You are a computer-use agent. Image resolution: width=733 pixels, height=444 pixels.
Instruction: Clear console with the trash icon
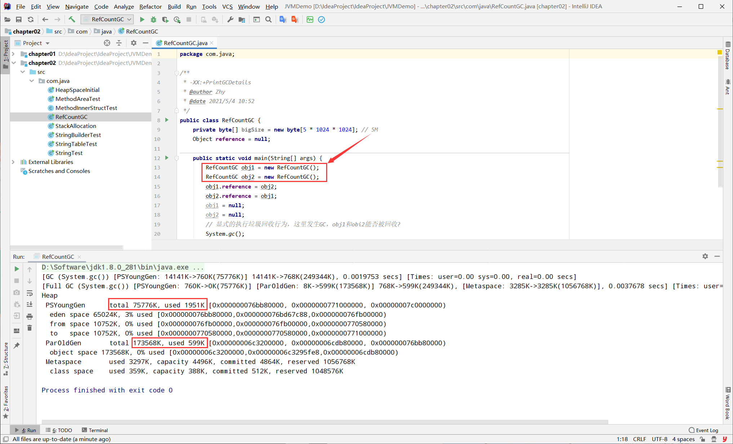[30, 328]
